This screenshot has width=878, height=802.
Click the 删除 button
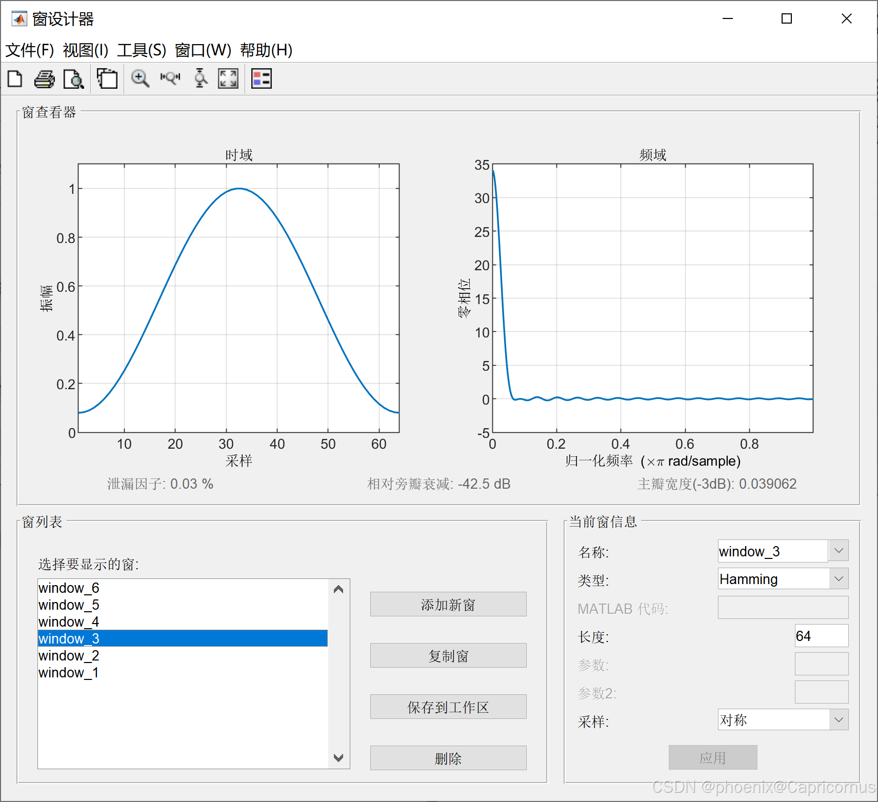click(448, 758)
